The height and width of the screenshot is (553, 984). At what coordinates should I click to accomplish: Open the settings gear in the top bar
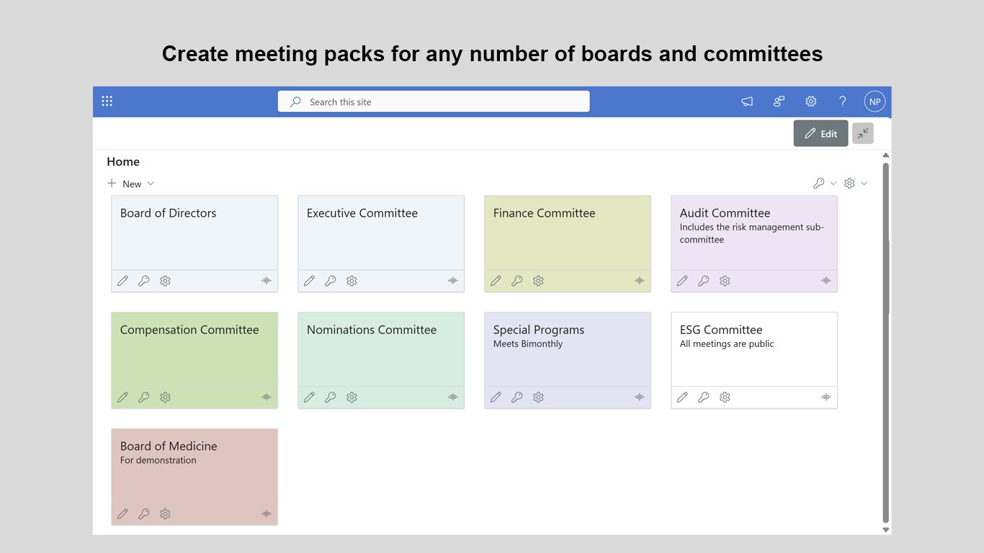pos(810,102)
